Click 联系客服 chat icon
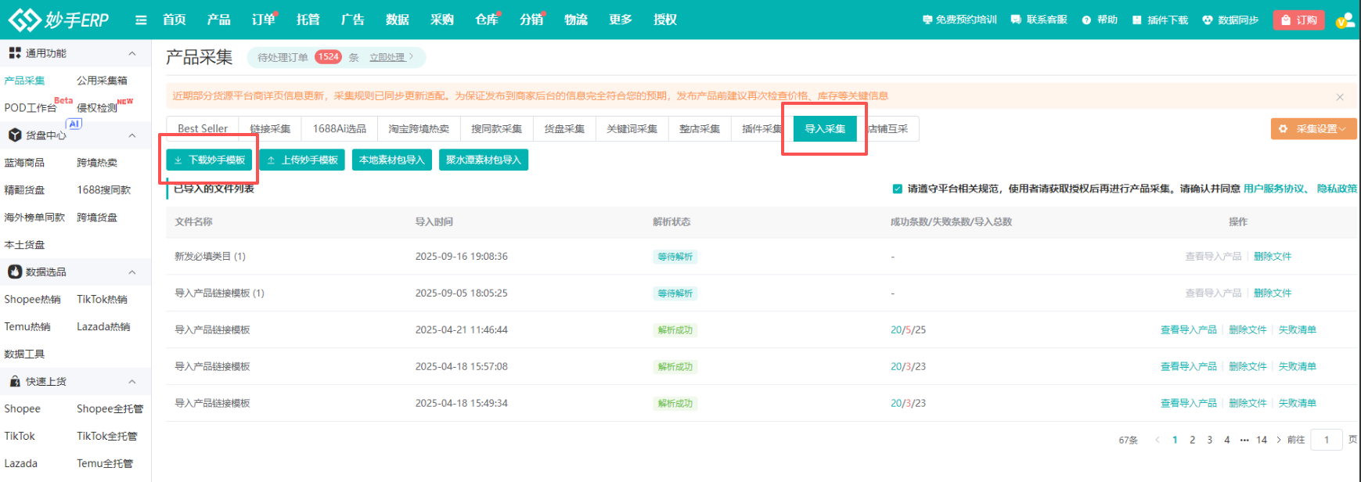The width and height of the screenshot is (1361, 482). tap(1016, 20)
